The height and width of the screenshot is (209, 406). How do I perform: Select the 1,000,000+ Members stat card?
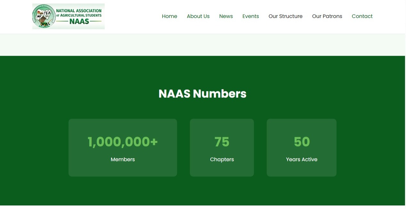(123, 147)
